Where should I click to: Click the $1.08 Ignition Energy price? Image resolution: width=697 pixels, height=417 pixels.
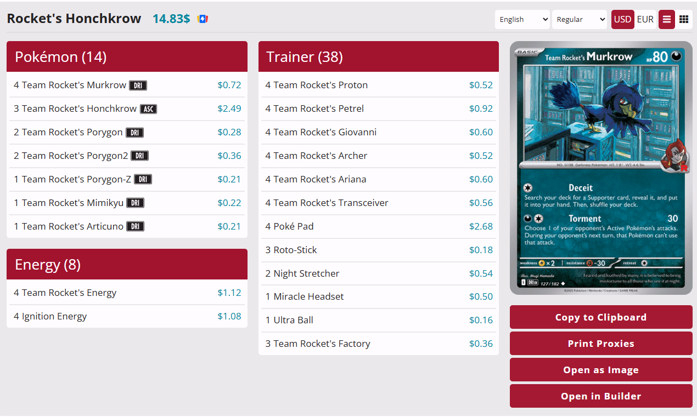coord(229,317)
